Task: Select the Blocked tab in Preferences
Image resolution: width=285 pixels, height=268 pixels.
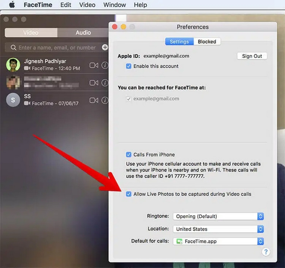Action: point(207,42)
